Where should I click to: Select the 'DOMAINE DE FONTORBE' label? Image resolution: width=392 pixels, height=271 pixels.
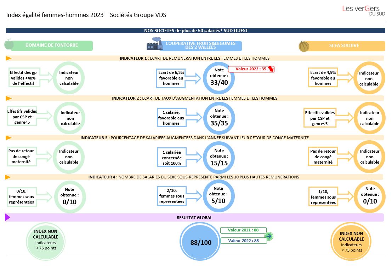tap(52, 46)
